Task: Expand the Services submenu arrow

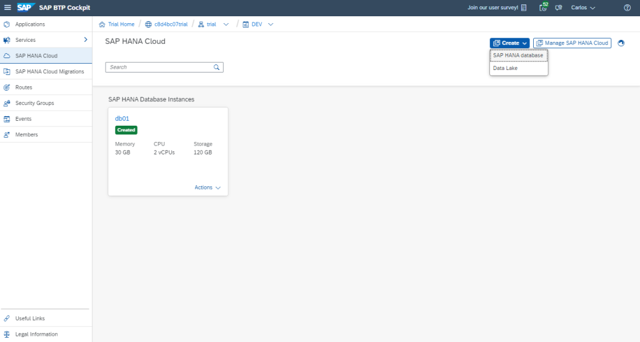Action: 86,39
